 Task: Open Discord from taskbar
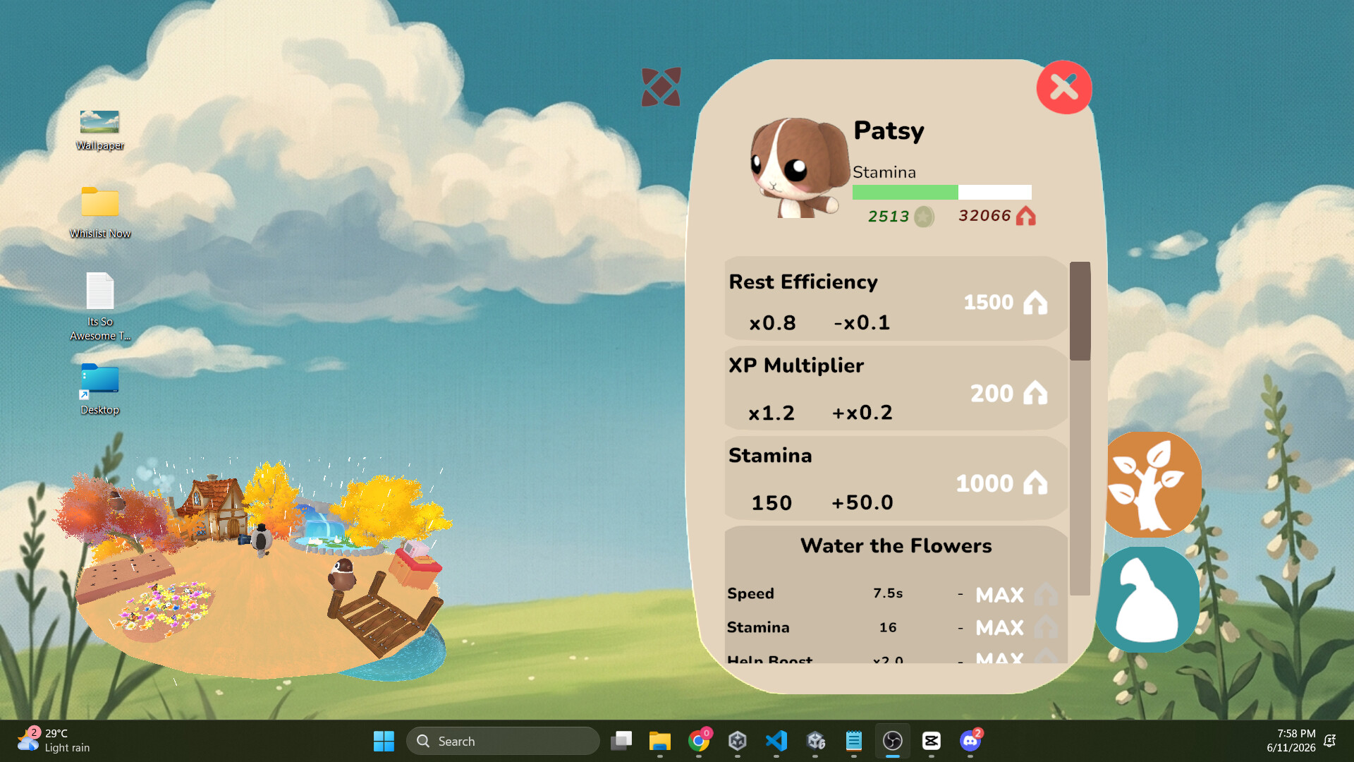click(970, 741)
